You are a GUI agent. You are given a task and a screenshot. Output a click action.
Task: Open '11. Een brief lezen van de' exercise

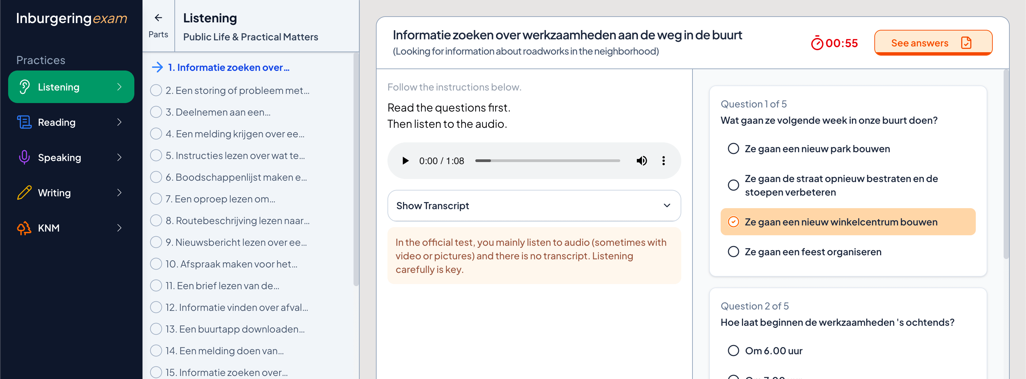pos(222,285)
